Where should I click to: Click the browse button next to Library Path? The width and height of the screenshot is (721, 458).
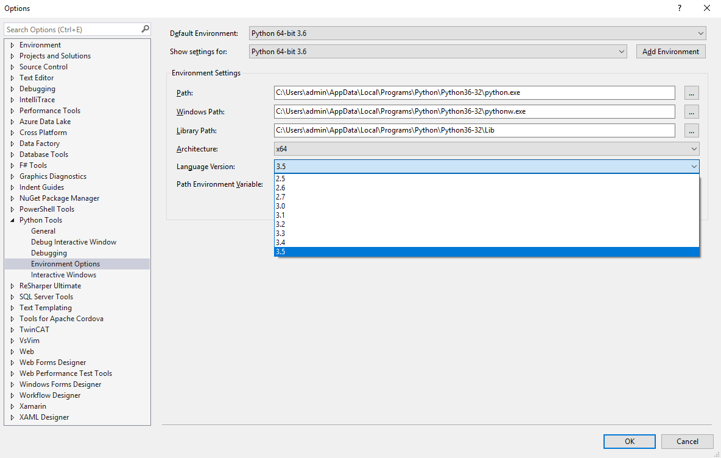click(x=691, y=131)
